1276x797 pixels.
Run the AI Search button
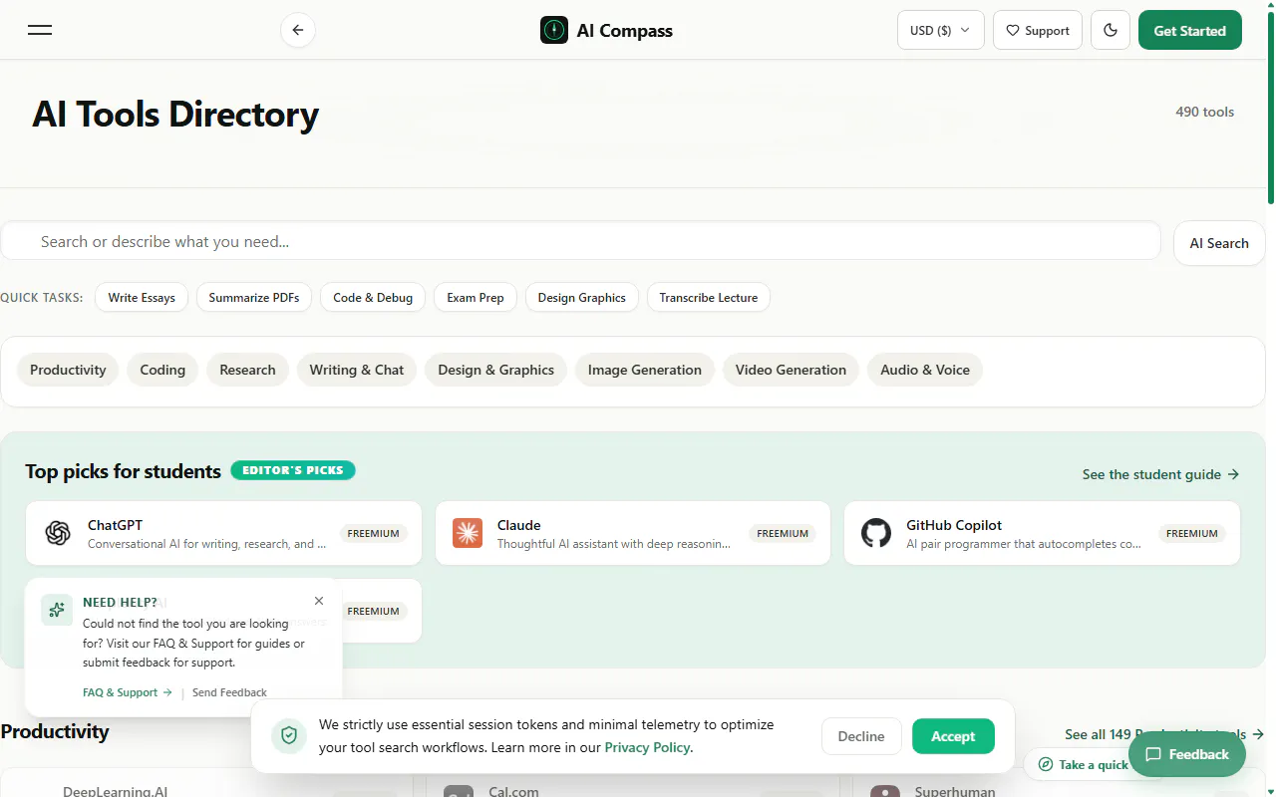1219,243
